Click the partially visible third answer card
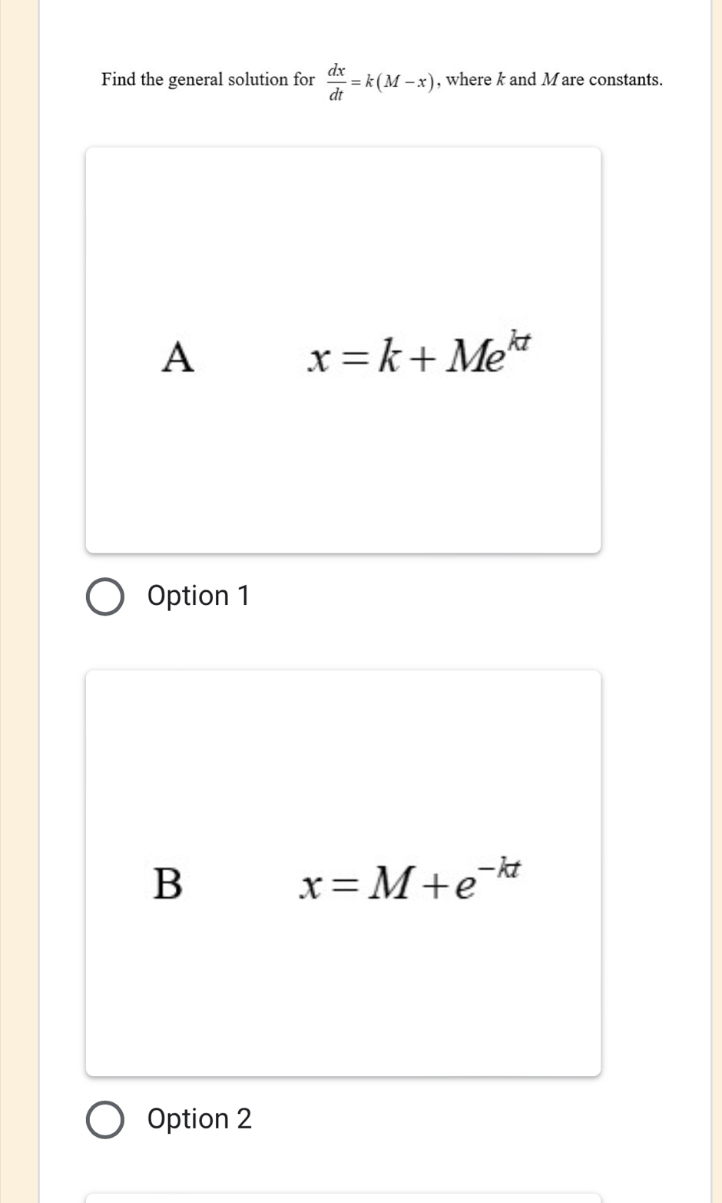Screen dimensions: 722x1203 (343, 1198)
